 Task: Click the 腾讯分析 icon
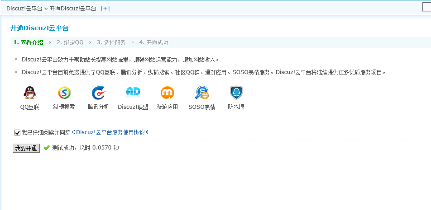pos(98,93)
